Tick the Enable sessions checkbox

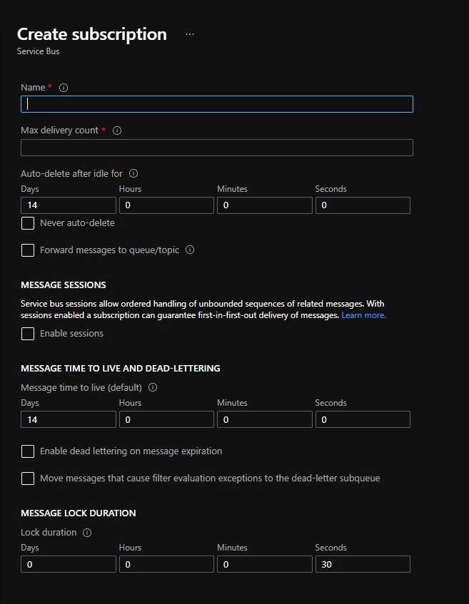point(28,334)
